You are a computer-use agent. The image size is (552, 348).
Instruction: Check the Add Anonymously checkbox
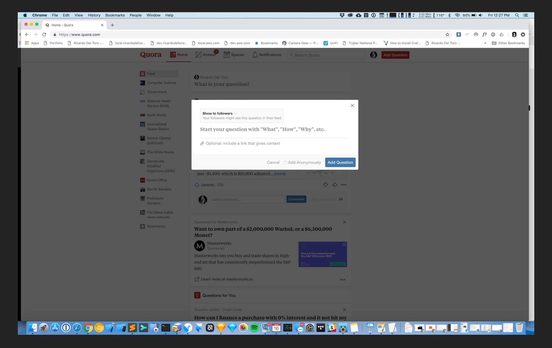(285, 163)
